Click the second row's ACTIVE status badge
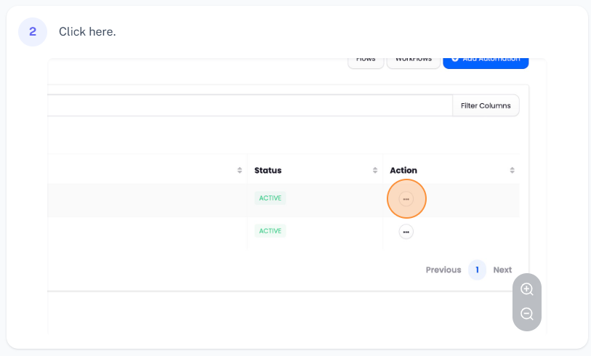 (270, 231)
